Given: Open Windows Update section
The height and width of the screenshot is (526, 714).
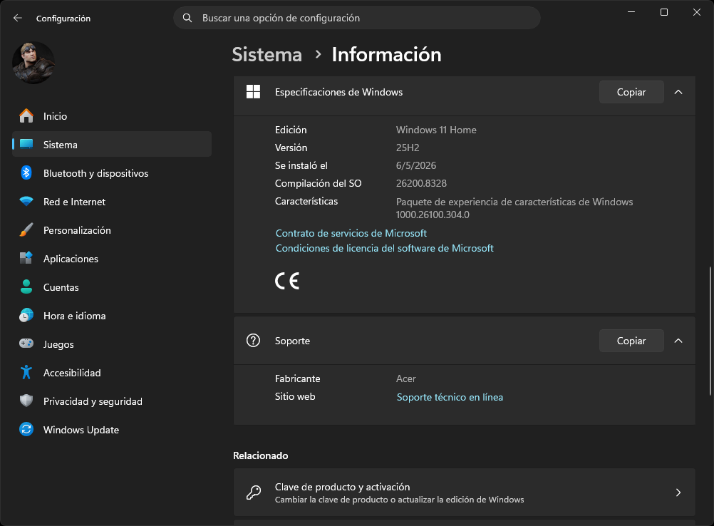Looking at the screenshot, I should coord(112,430).
